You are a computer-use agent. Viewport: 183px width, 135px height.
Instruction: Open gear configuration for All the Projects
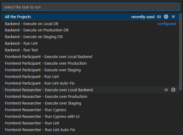click(166, 17)
